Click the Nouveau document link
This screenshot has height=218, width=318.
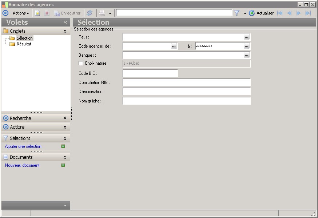(x=22, y=165)
